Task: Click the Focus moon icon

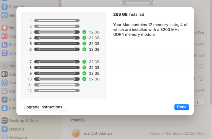Action: [x=5, y=45]
